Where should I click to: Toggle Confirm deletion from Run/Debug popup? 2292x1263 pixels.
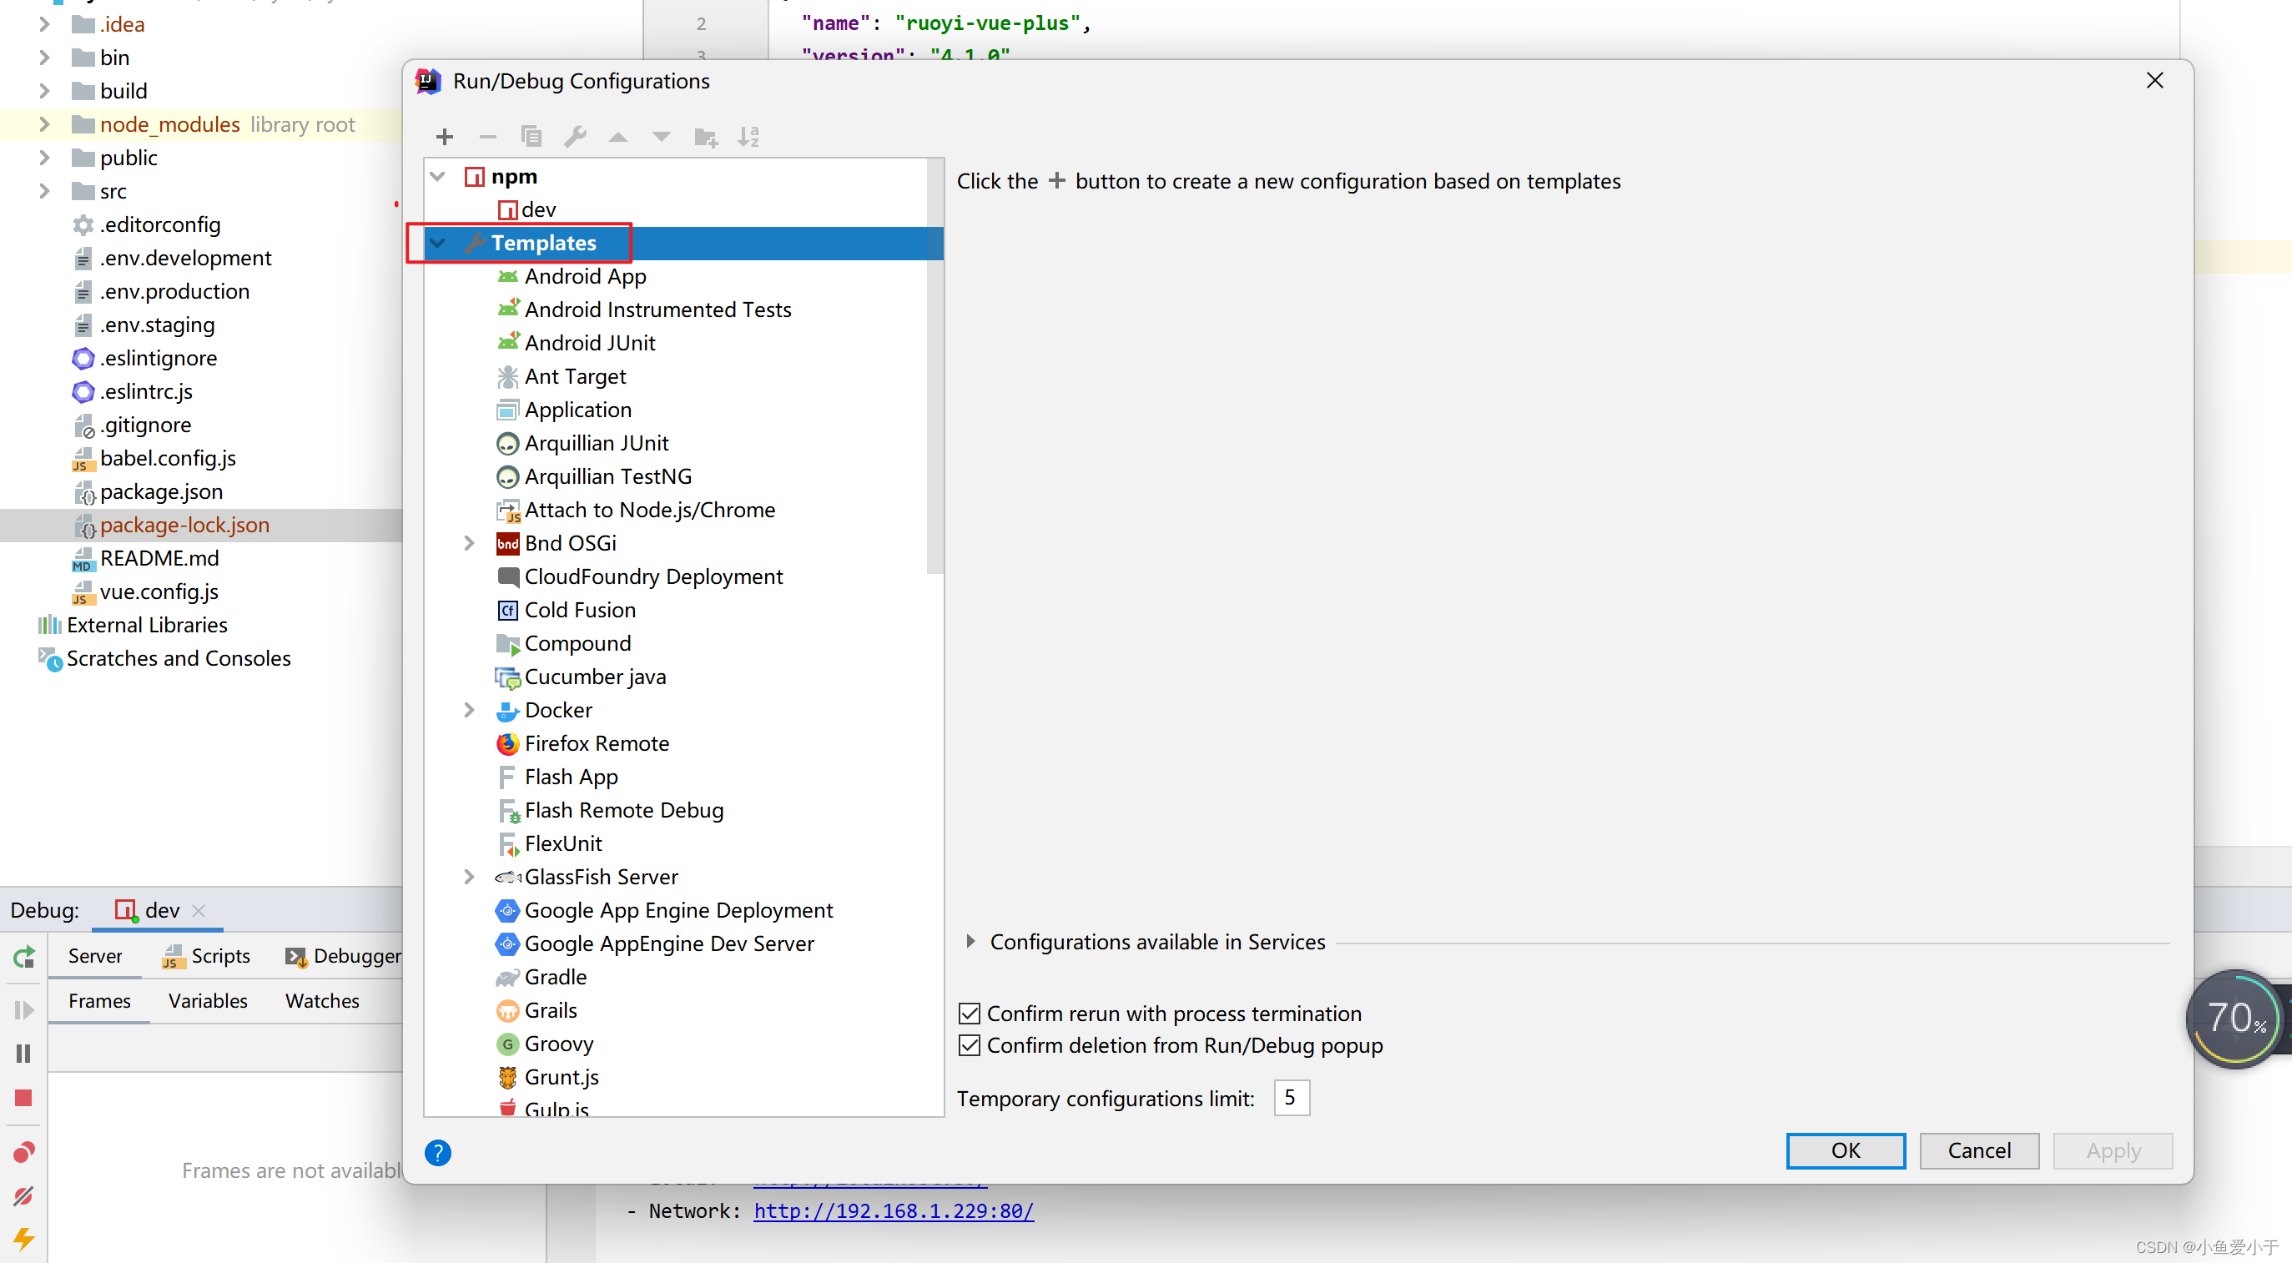pyautogui.click(x=970, y=1045)
